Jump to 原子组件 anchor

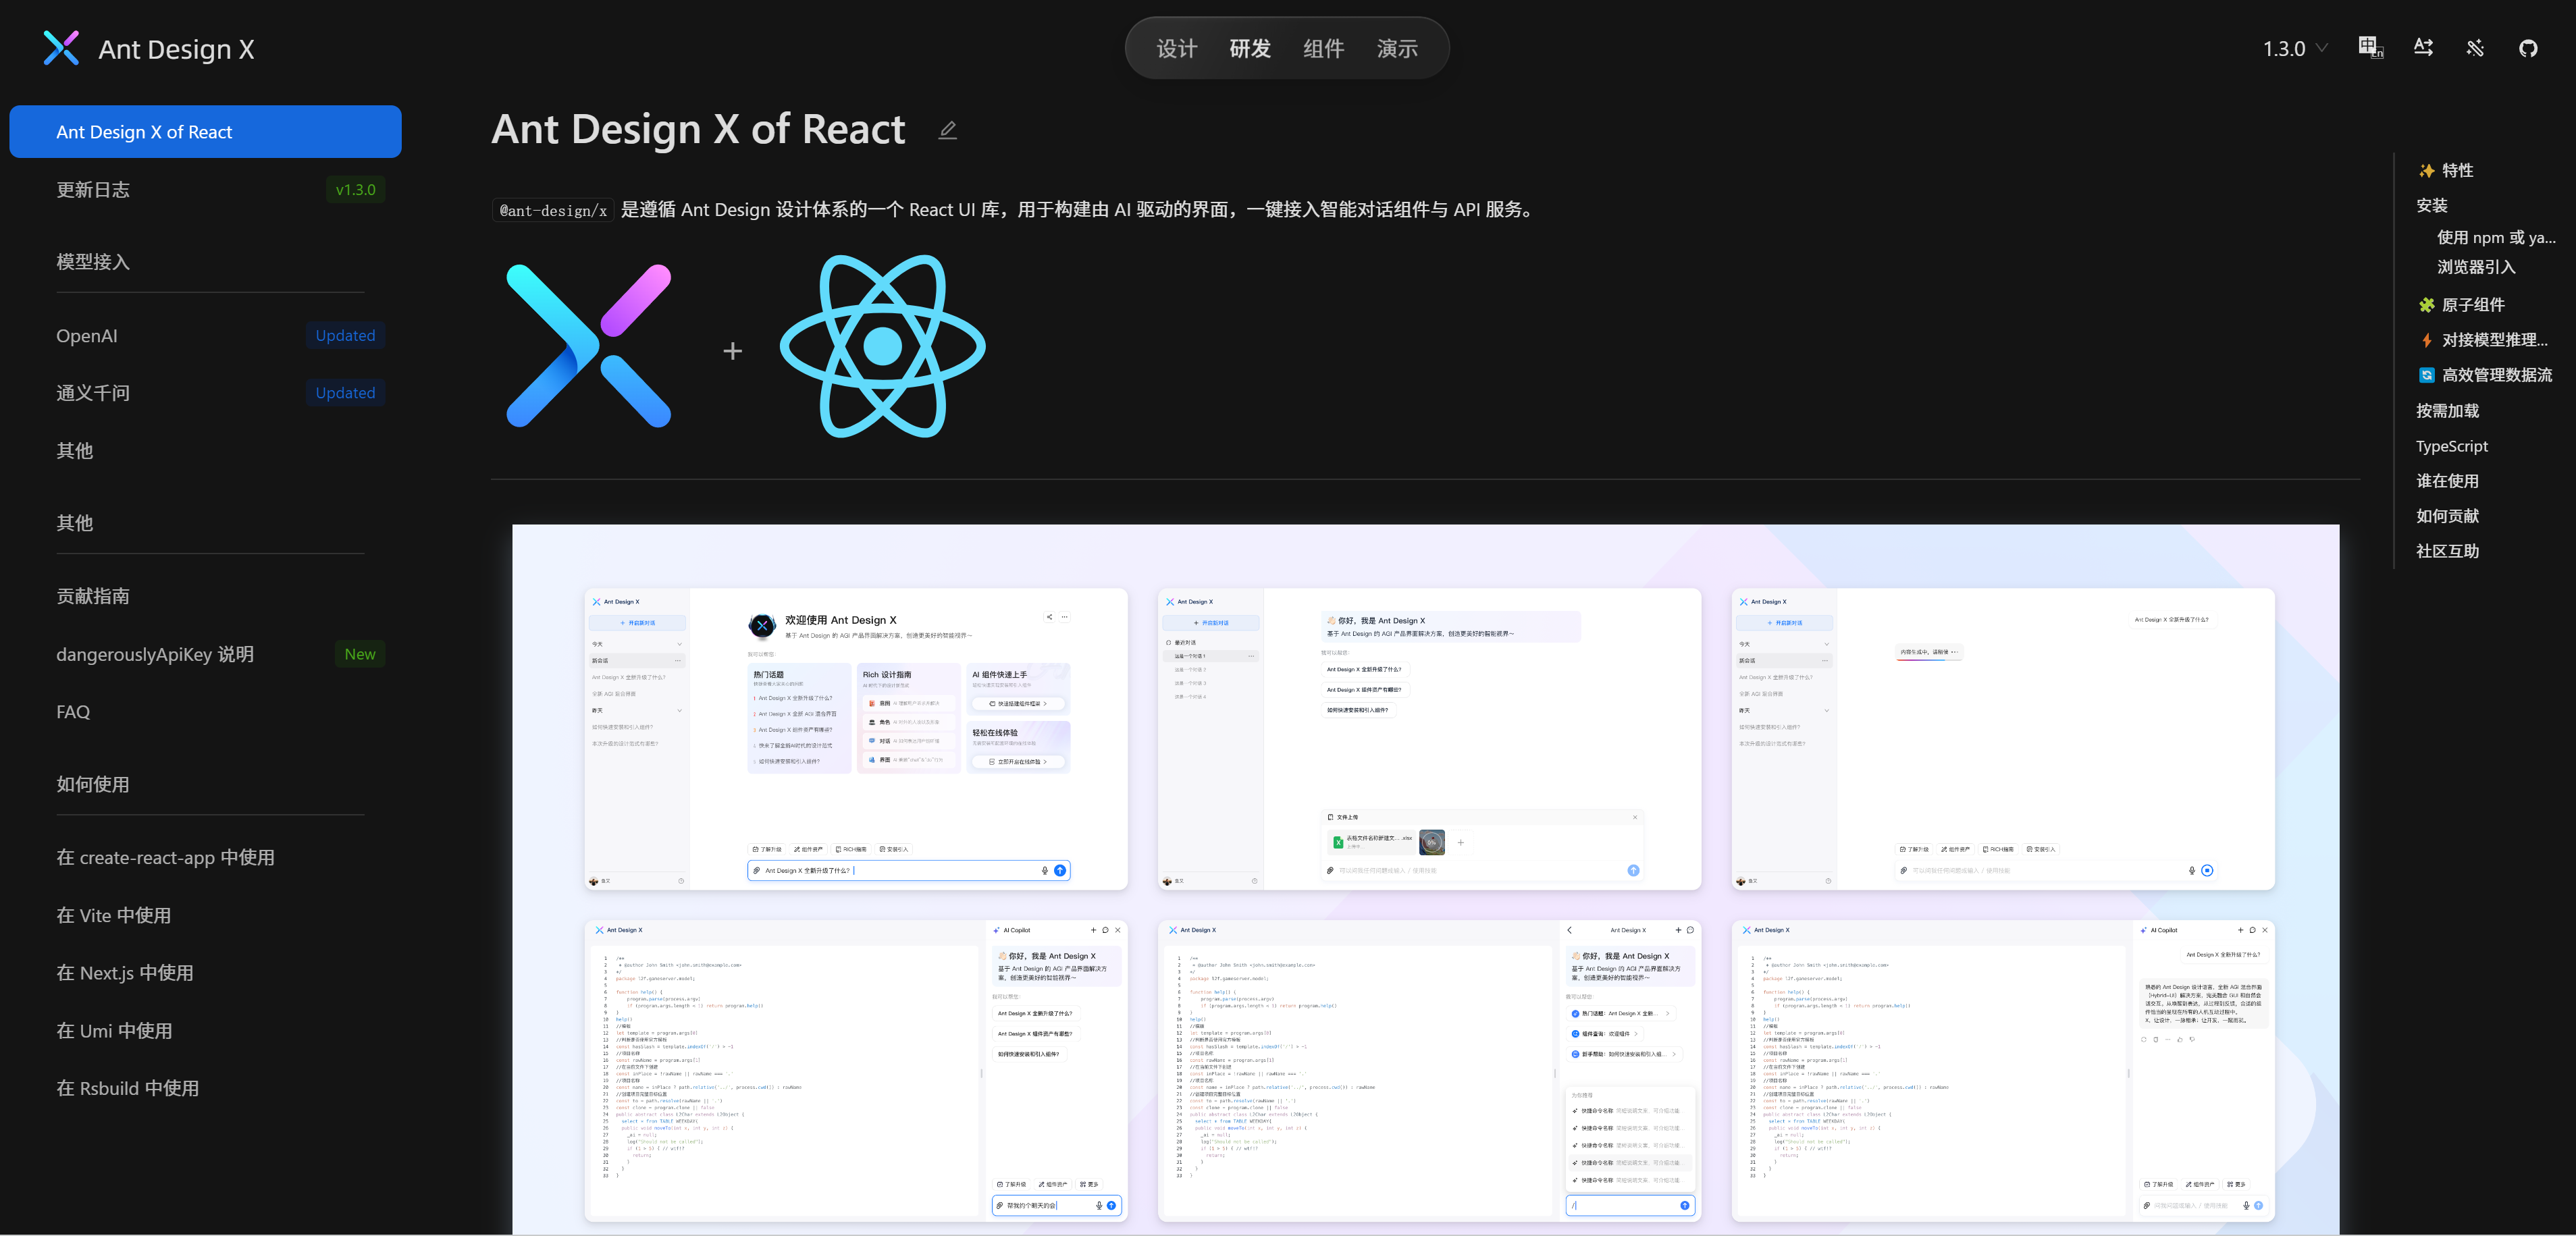pyautogui.click(x=2461, y=305)
